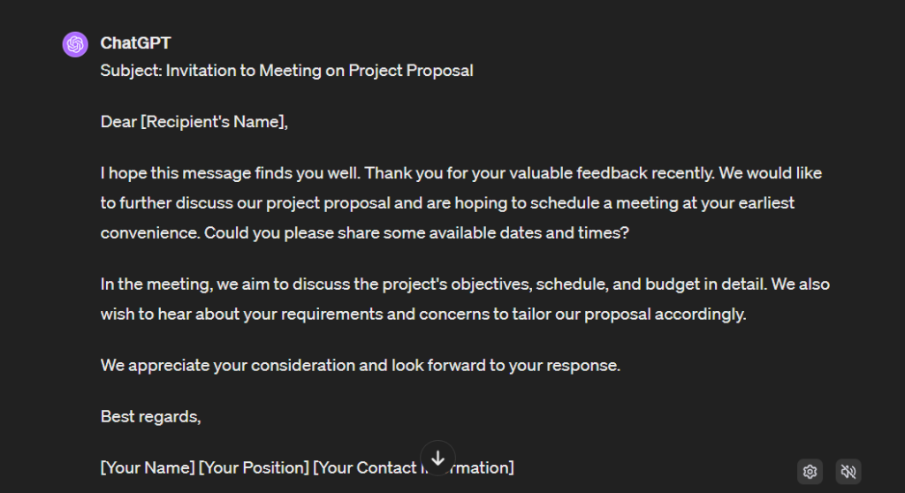This screenshot has height=493, width=905.
Task: Click the line ending 'available dates and times?'
Action: tap(365, 233)
